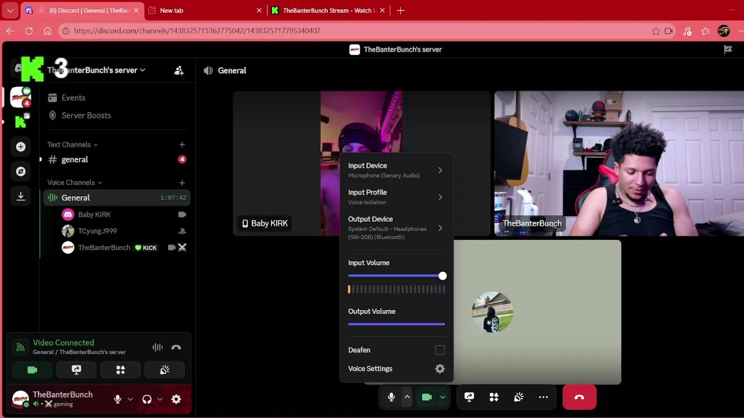Open more options ellipsis in call controls
Viewport: 744px width, 418px height.
(543, 397)
